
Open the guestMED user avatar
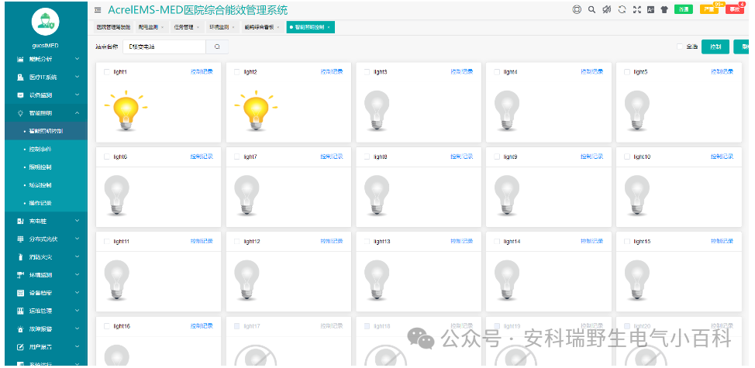pos(46,21)
